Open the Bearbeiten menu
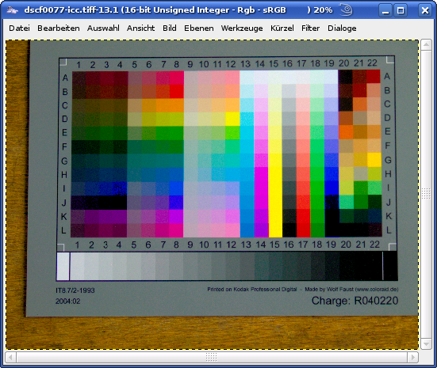The image size is (437, 368). tap(59, 28)
